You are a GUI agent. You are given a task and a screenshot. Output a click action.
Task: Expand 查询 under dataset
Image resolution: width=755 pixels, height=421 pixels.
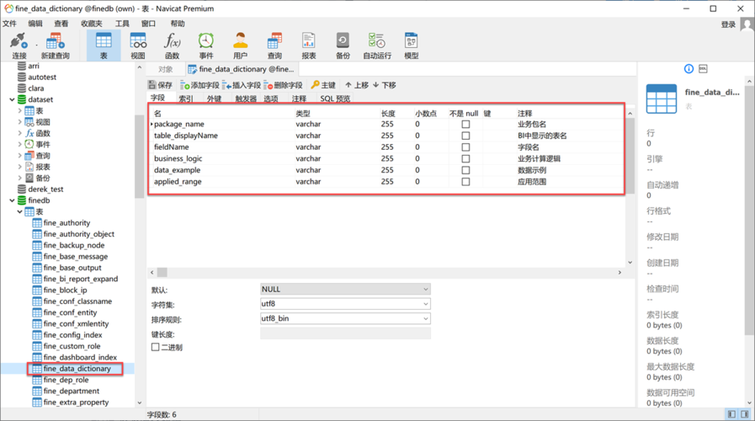tap(19, 156)
